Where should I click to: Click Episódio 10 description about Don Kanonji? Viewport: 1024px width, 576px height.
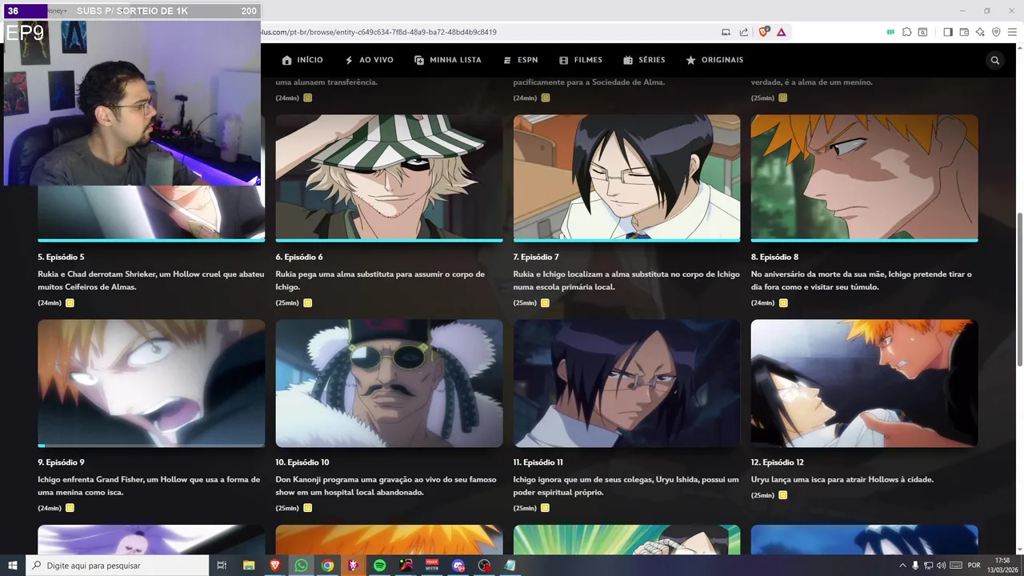point(386,486)
